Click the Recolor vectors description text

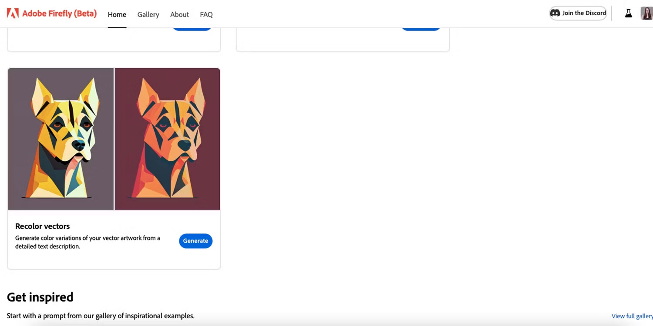pyautogui.click(x=88, y=242)
